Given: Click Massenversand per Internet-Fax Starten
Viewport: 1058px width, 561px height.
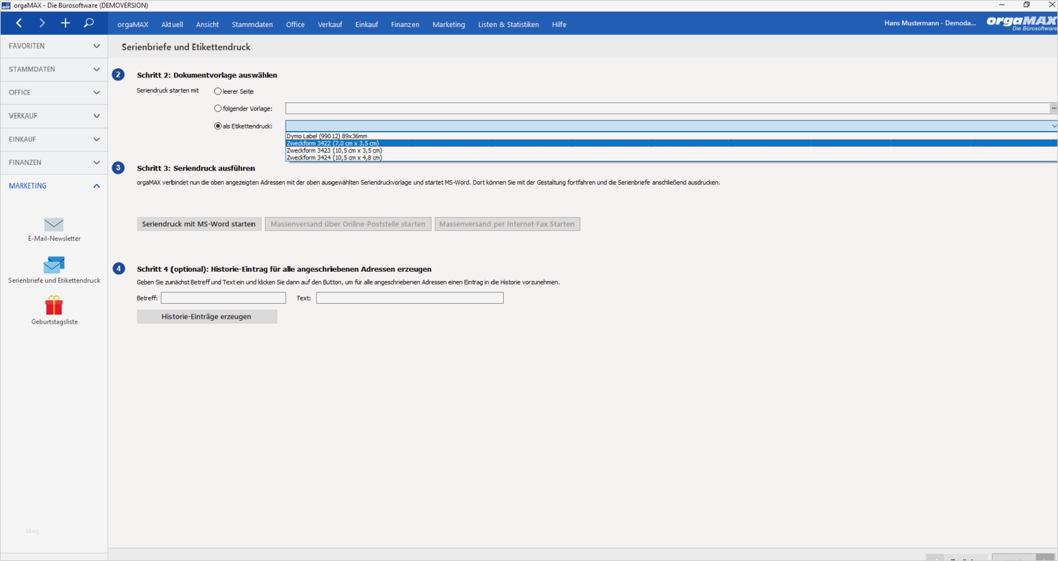Looking at the screenshot, I should [507, 224].
